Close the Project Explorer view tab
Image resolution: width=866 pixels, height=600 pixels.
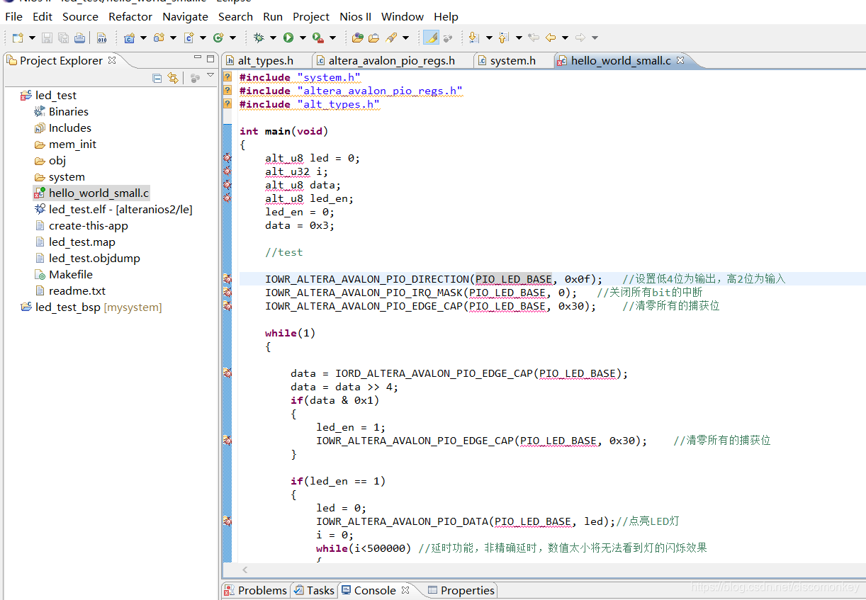tap(112, 60)
